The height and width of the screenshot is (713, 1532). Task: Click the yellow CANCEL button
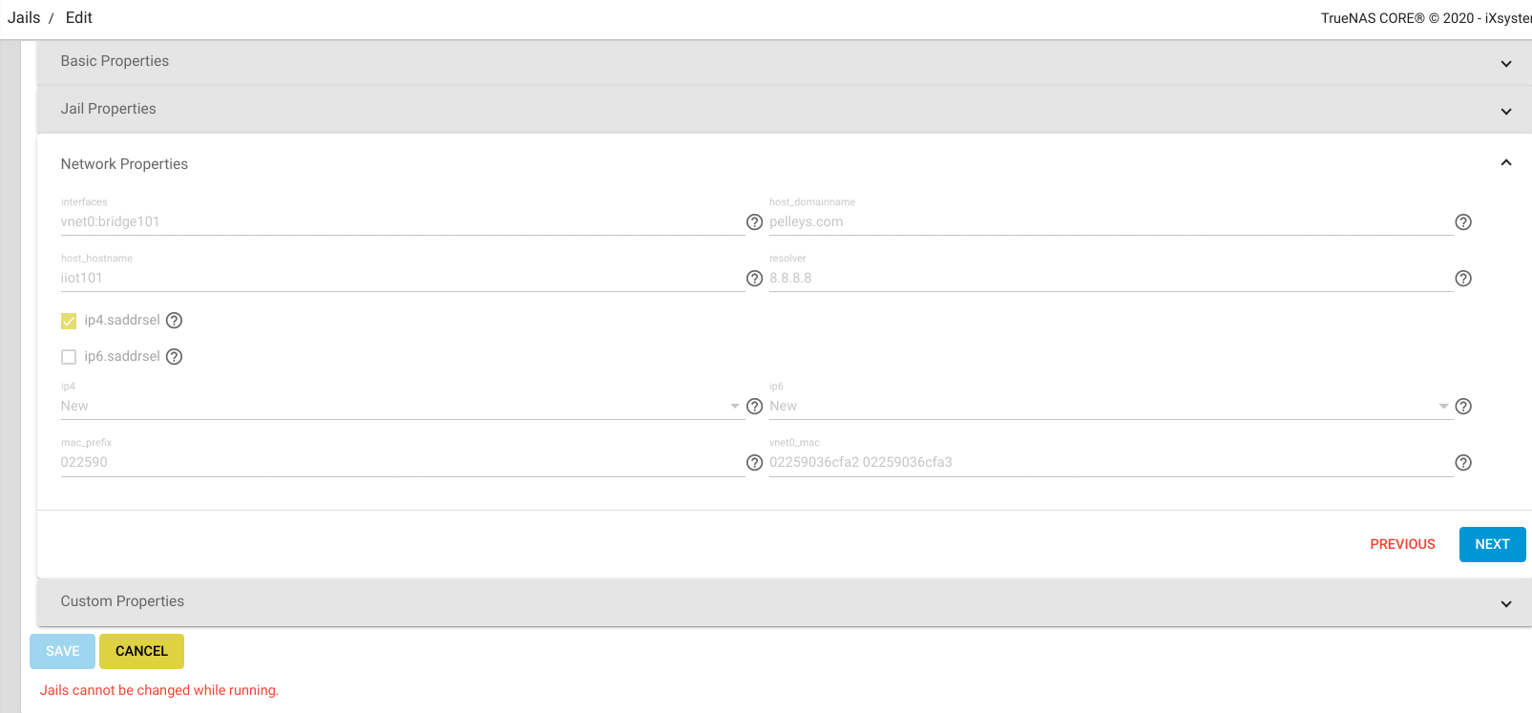click(x=141, y=651)
